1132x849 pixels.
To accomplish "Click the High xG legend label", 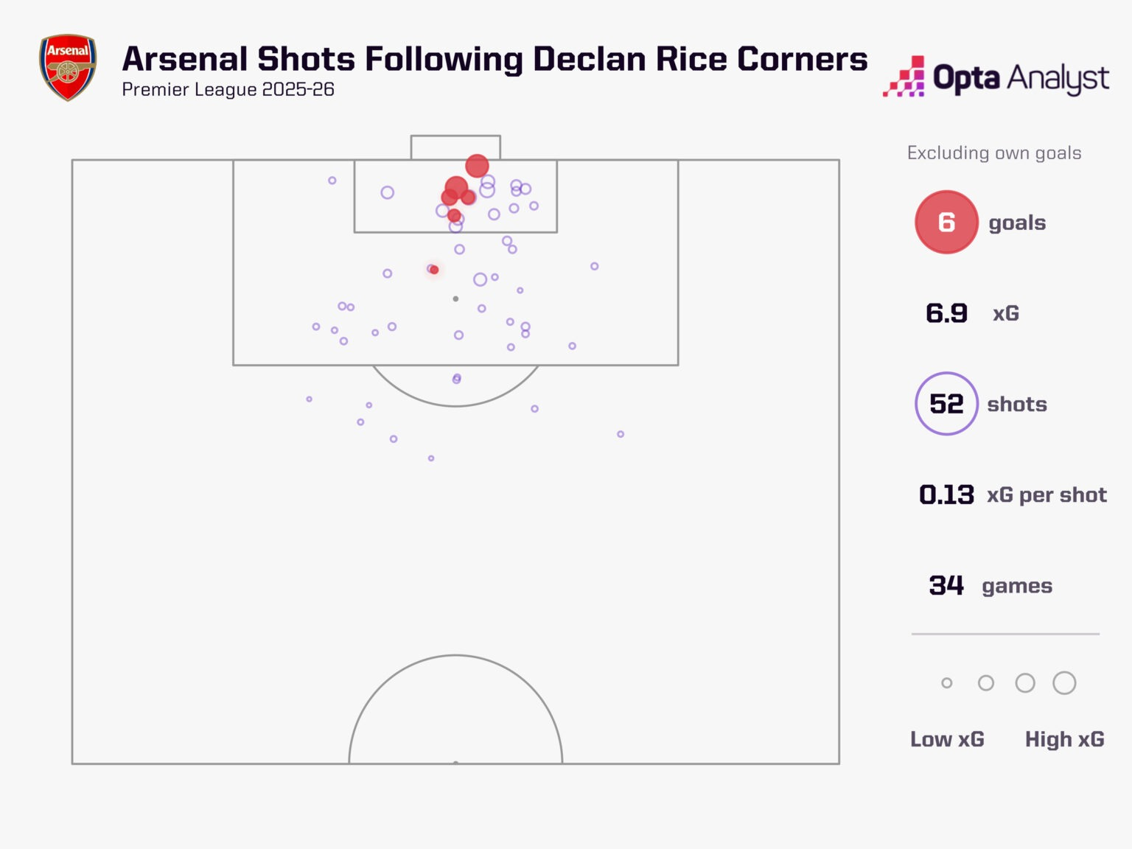I will [1064, 739].
